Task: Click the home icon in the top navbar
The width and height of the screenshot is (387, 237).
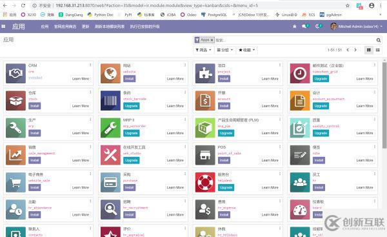Action: pos(295,26)
